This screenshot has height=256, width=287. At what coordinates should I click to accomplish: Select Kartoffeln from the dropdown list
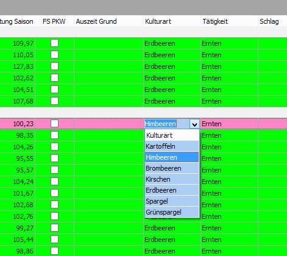[x=172, y=146]
